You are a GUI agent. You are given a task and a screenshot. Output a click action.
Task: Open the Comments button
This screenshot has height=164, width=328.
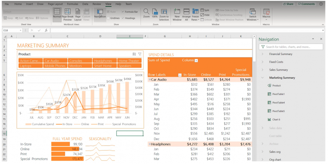[306, 4]
